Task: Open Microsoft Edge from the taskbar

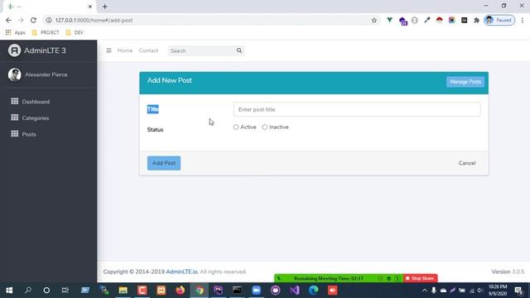Action: [313, 291]
